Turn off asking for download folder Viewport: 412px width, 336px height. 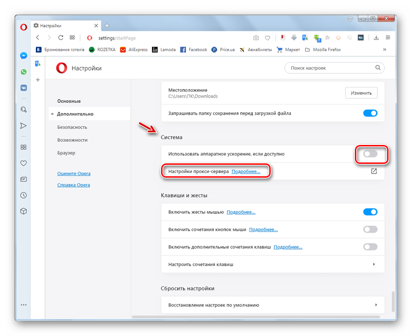pyautogui.click(x=370, y=113)
